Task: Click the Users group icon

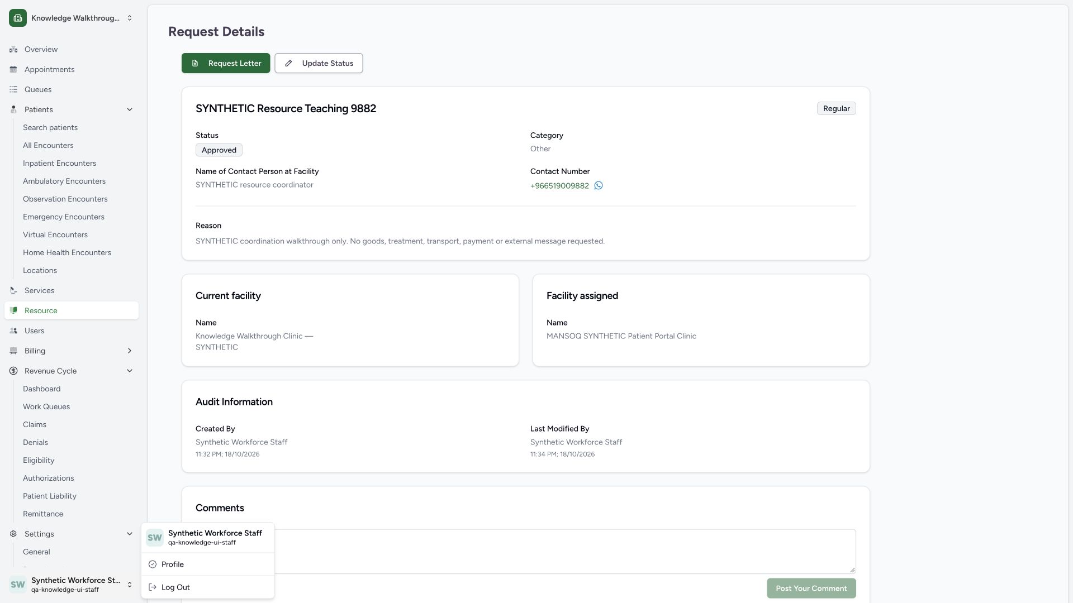Action: [13, 331]
